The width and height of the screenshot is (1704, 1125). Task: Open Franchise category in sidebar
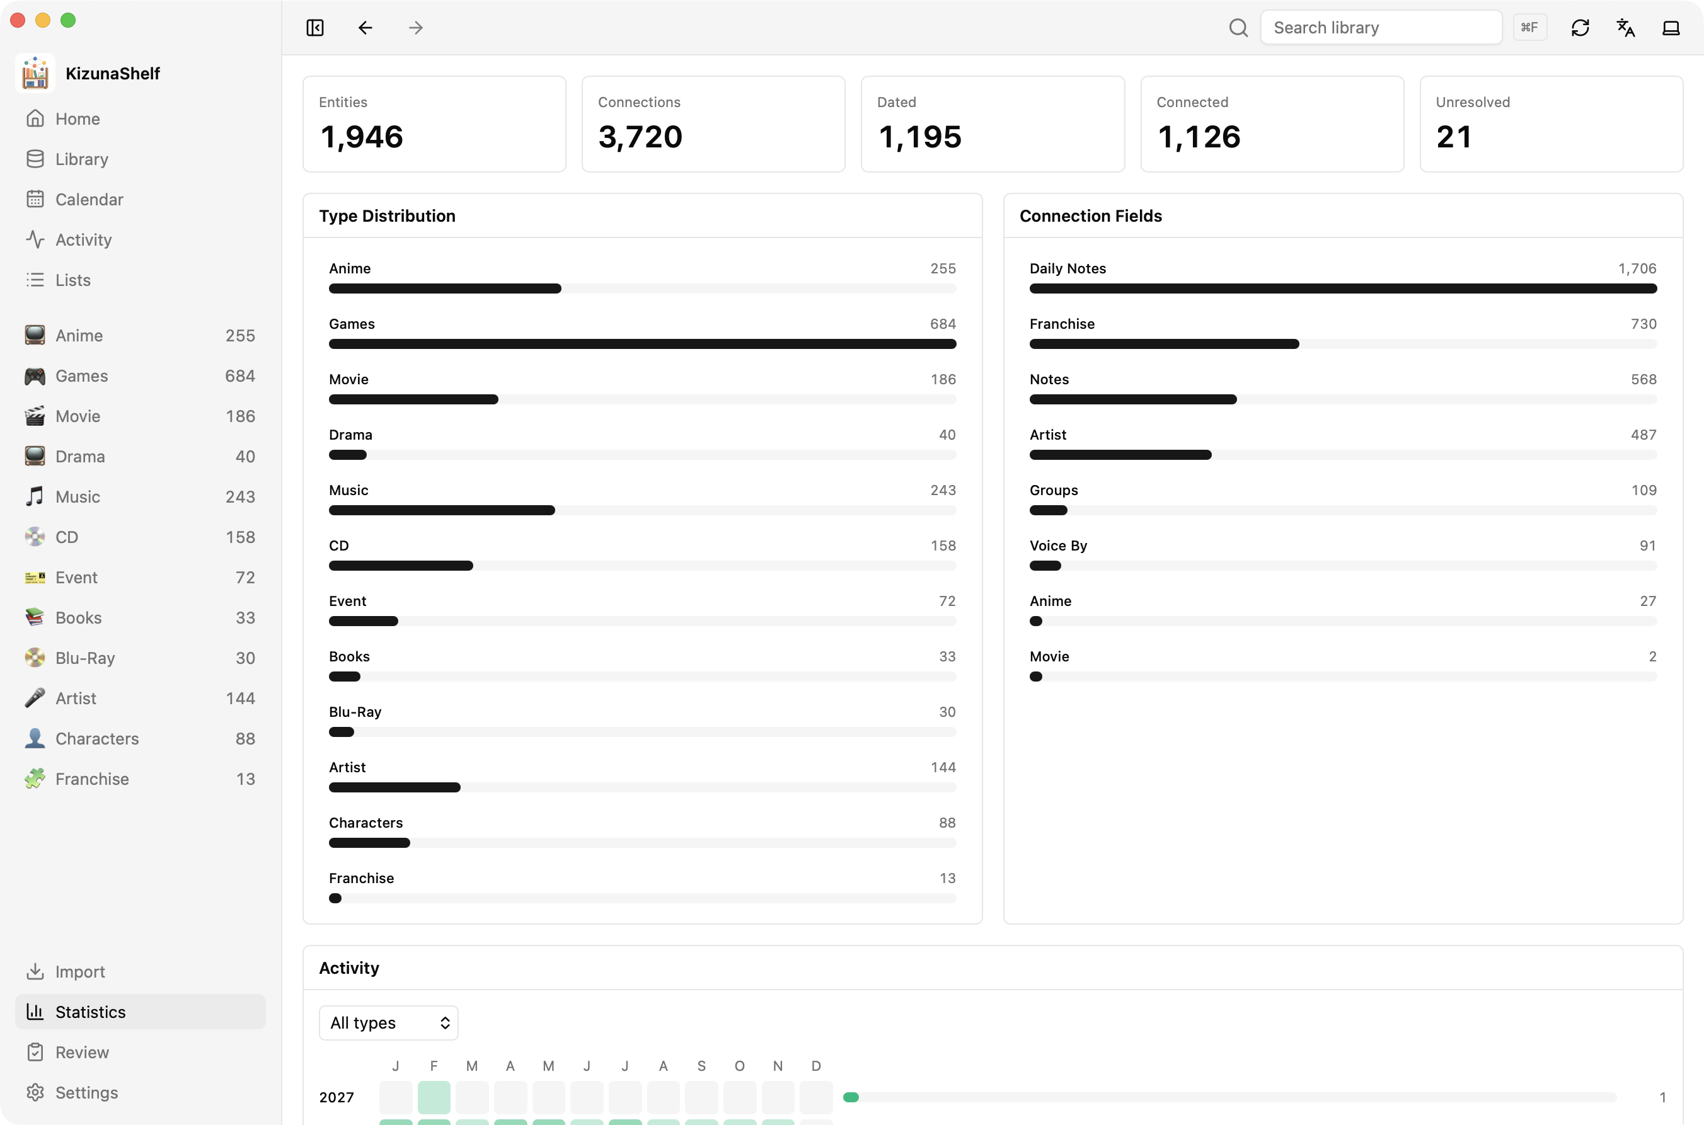141,779
